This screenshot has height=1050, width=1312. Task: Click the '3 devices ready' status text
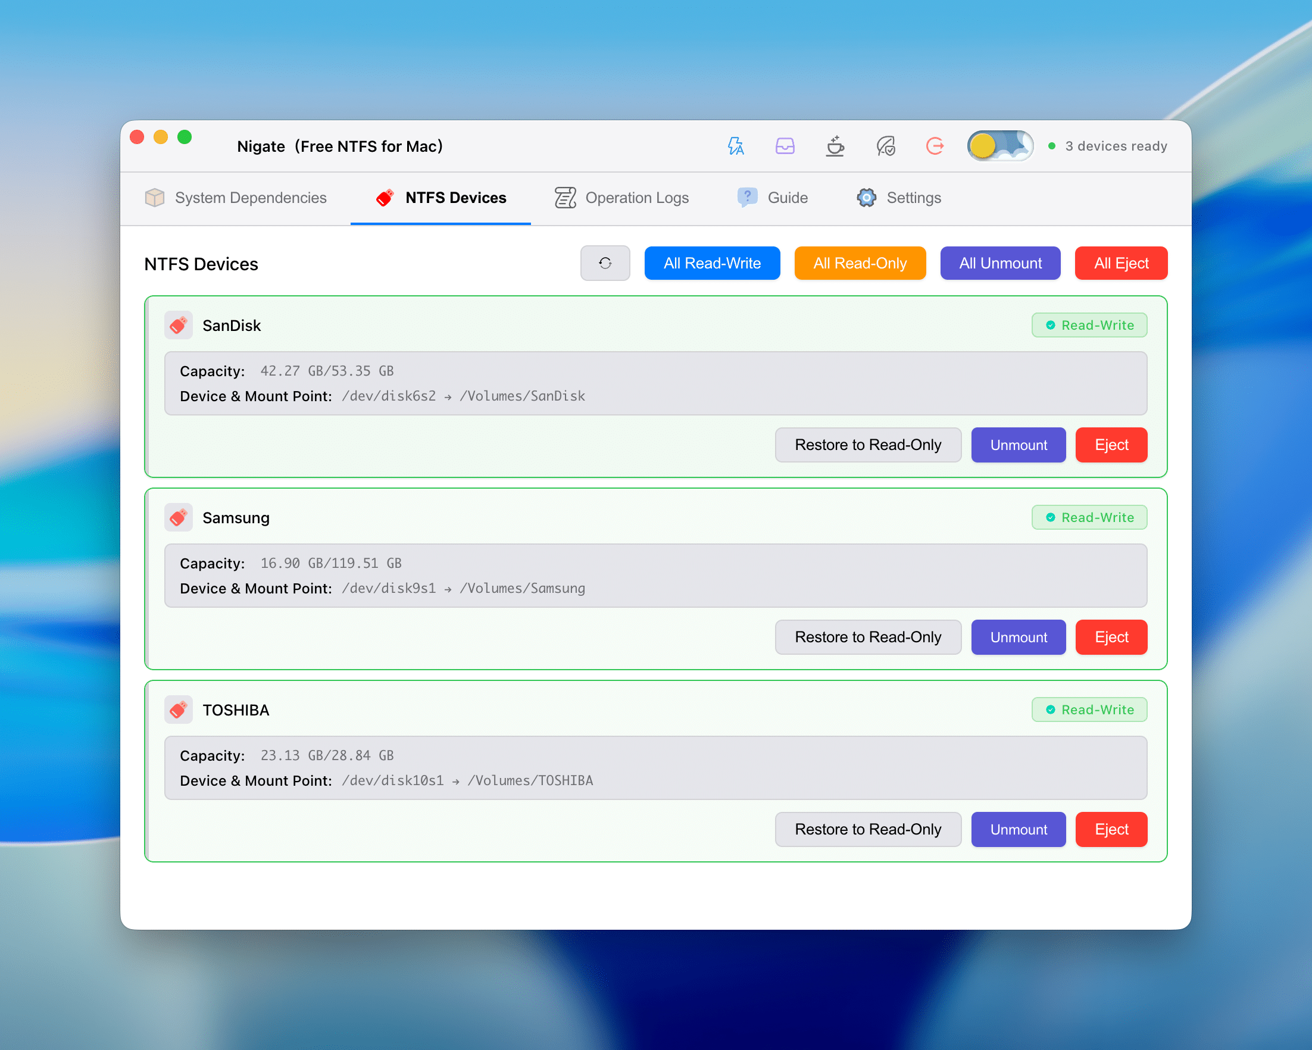coord(1116,146)
